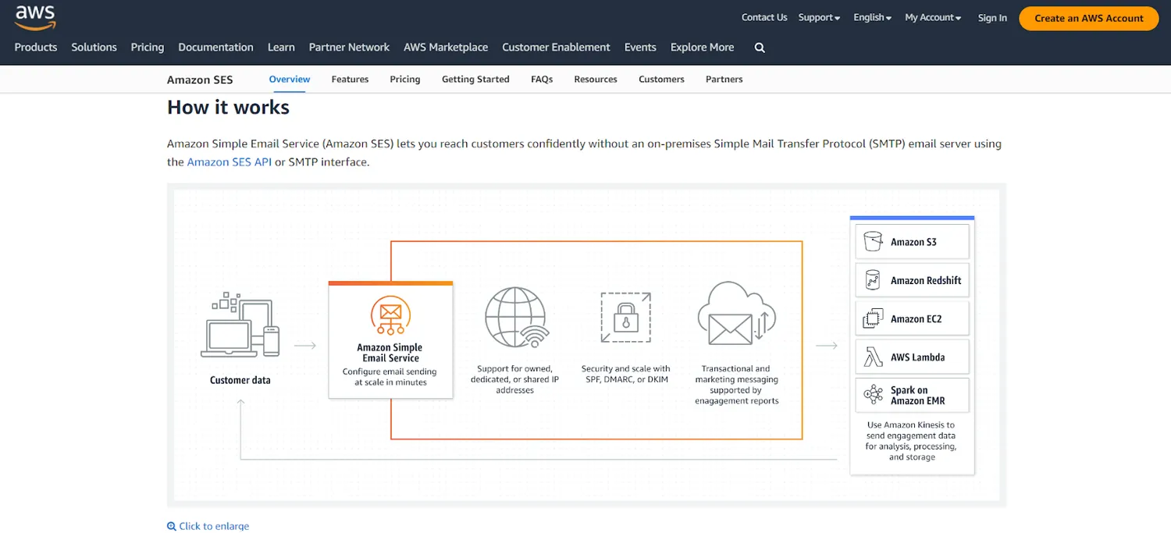Click the AWS Lambda label

(x=917, y=357)
